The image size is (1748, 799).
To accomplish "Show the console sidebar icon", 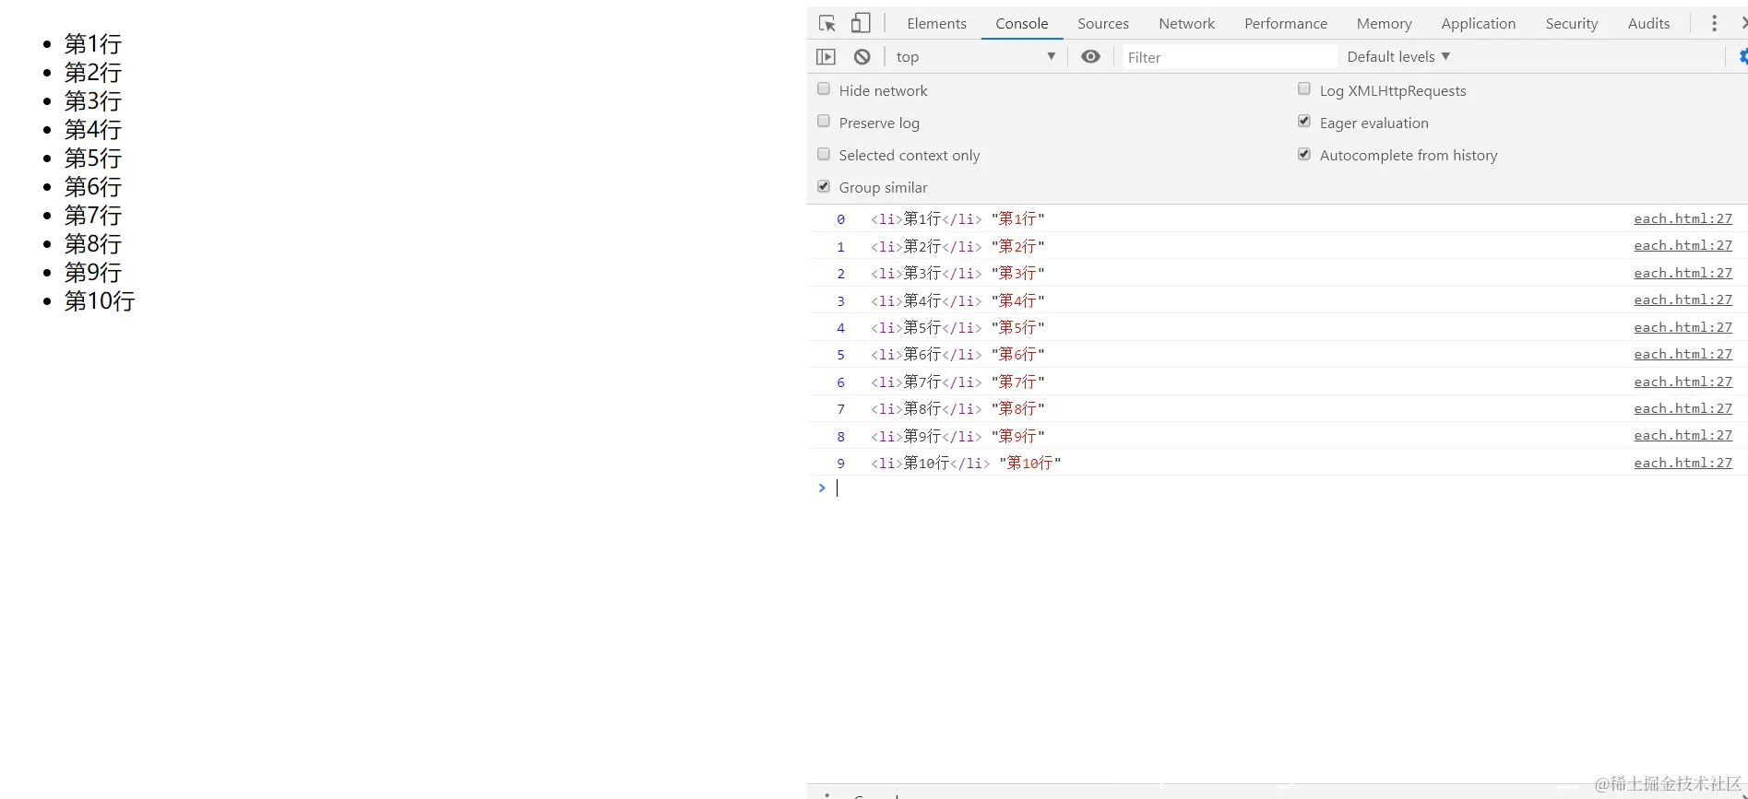I will [x=826, y=57].
